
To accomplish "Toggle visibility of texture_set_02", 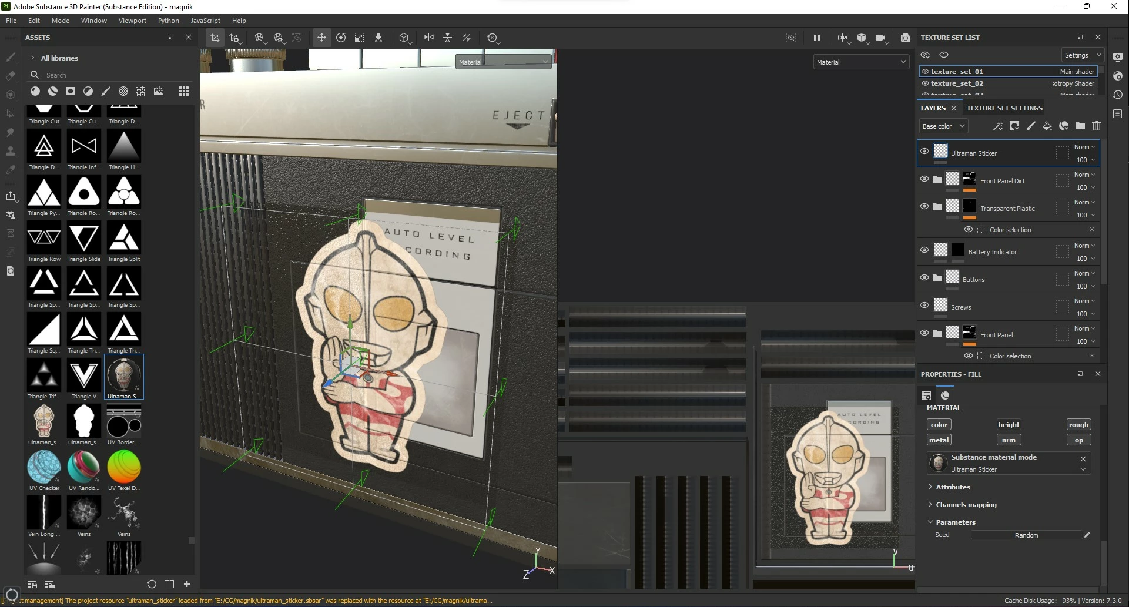I will coord(925,83).
